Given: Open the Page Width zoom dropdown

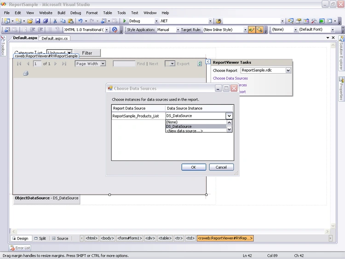Looking at the screenshot, I should pyautogui.click(x=103, y=63).
